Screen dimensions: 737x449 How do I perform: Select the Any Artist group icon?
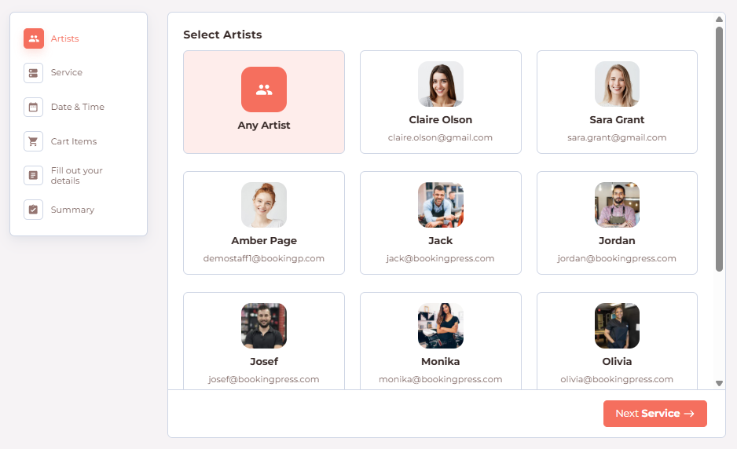click(x=264, y=89)
